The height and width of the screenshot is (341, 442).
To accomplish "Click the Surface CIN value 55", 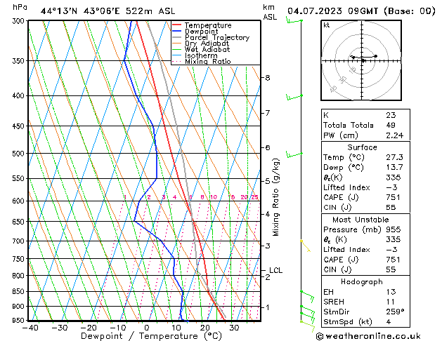I will pos(391,208).
